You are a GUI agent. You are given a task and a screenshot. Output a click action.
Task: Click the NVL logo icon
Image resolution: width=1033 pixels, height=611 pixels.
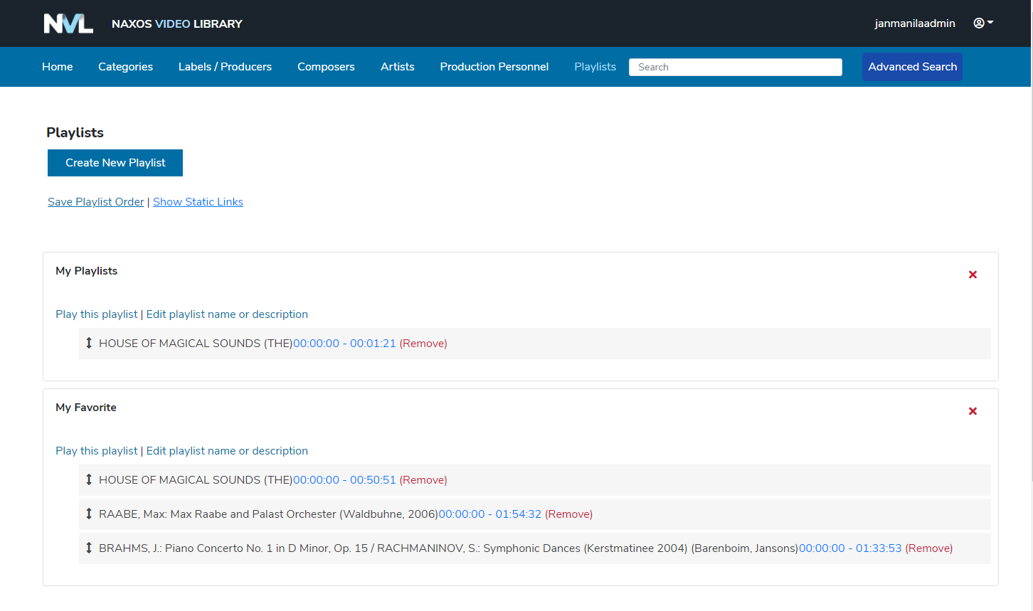click(x=68, y=23)
